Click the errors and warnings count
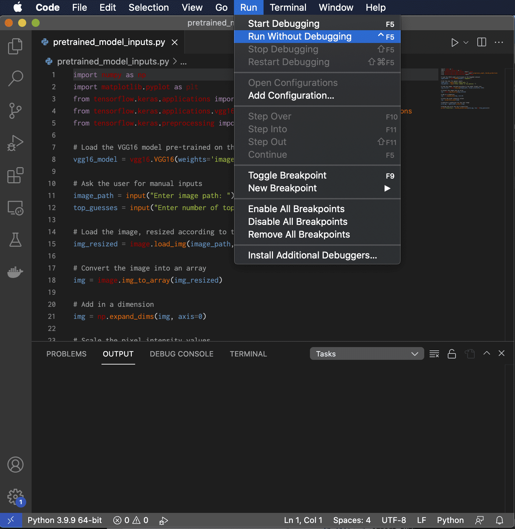The height and width of the screenshot is (529, 515). coord(131,520)
